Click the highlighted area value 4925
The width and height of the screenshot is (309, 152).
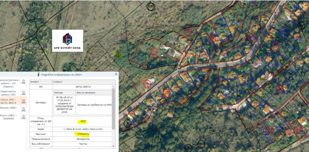pos(82,122)
